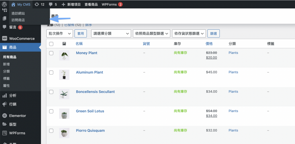
Task: Toggle the select-all checkbox in table header
Action: pos(51,44)
